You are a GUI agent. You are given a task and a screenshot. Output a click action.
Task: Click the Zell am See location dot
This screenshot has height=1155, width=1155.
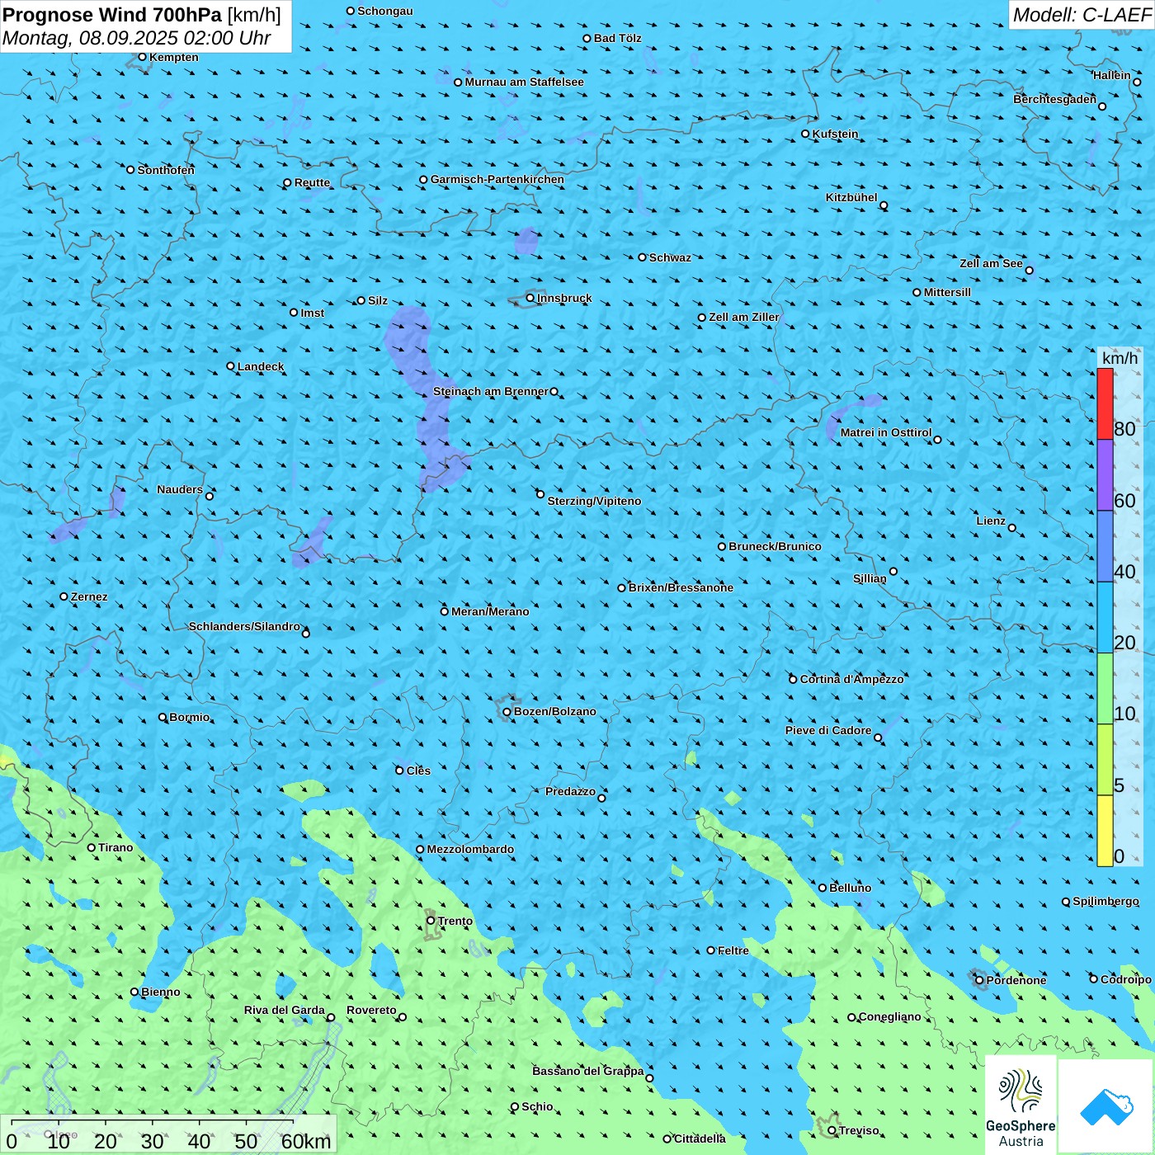click(1029, 270)
